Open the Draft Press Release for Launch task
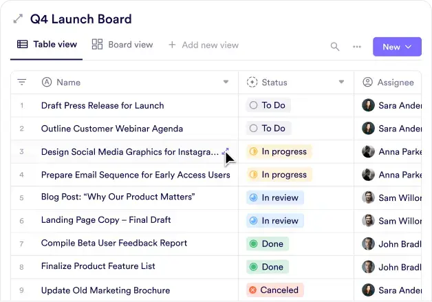The width and height of the screenshot is (432, 302). tap(102, 105)
